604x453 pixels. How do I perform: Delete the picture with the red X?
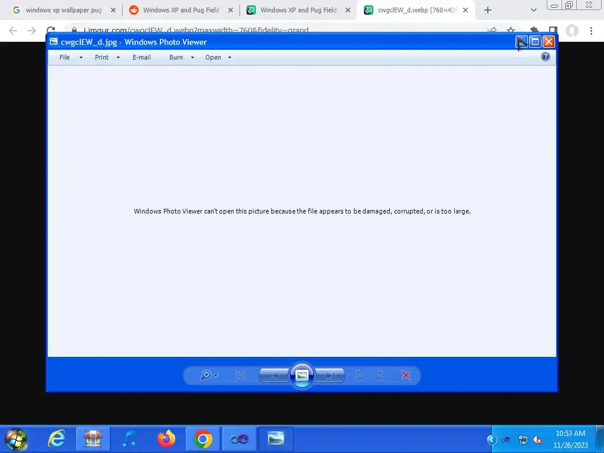click(406, 375)
